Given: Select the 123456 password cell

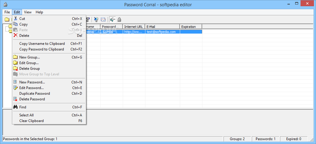Looking at the screenshot, I should (112, 31).
